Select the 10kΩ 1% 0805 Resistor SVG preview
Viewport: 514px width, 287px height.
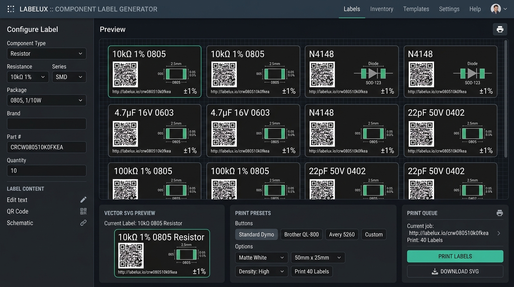point(162,253)
